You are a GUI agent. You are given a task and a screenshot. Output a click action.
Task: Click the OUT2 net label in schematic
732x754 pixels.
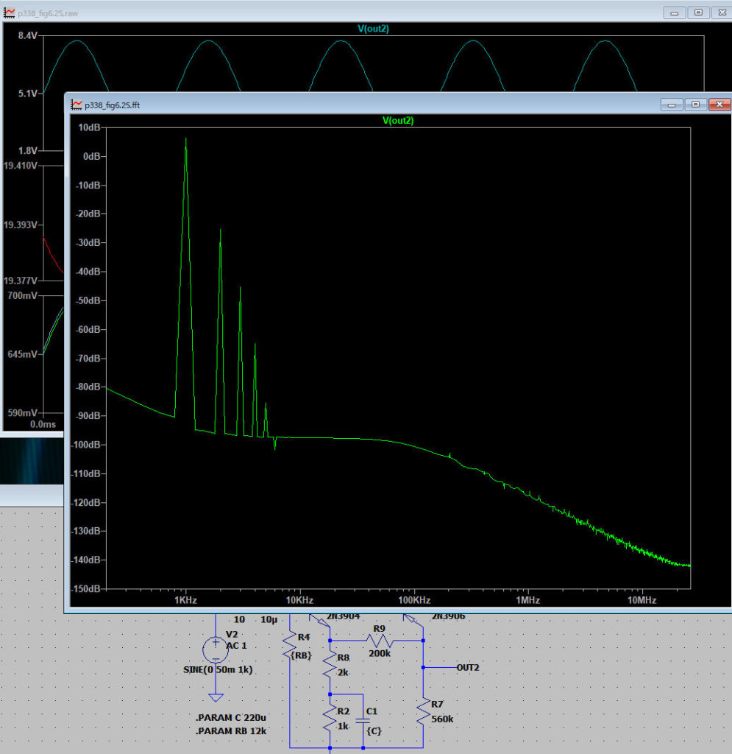coord(468,667)
